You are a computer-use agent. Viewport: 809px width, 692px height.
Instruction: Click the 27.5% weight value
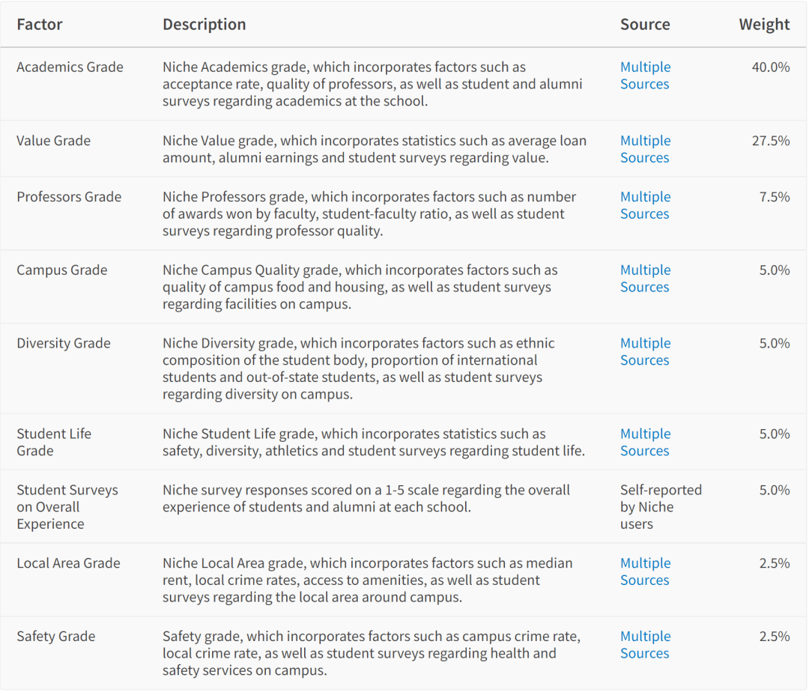click(771, 141)
